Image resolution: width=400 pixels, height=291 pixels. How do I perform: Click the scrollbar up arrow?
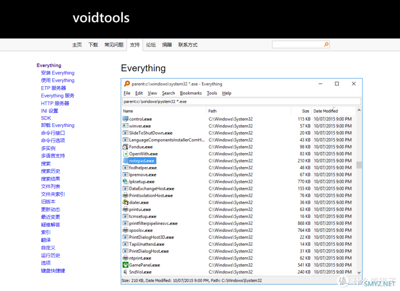pyautogui.click(x=359, y=110)
